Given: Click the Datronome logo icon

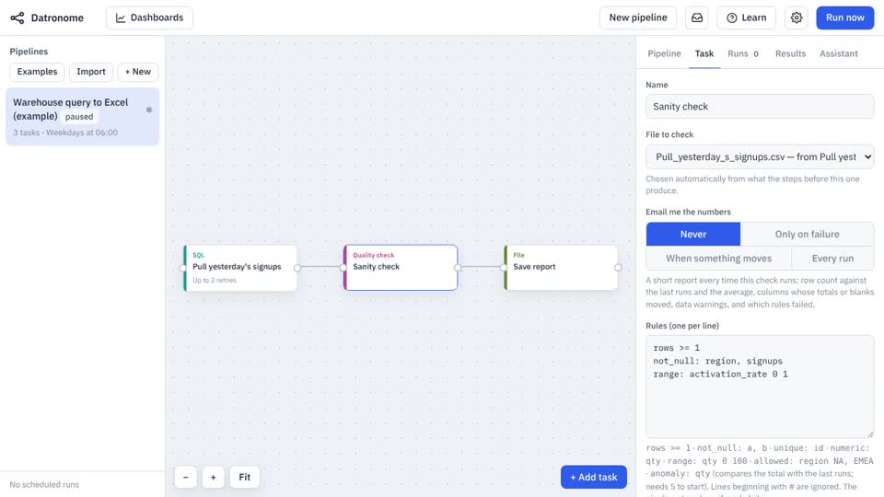Looking at the screenshot, I should (x=17, y=18).
